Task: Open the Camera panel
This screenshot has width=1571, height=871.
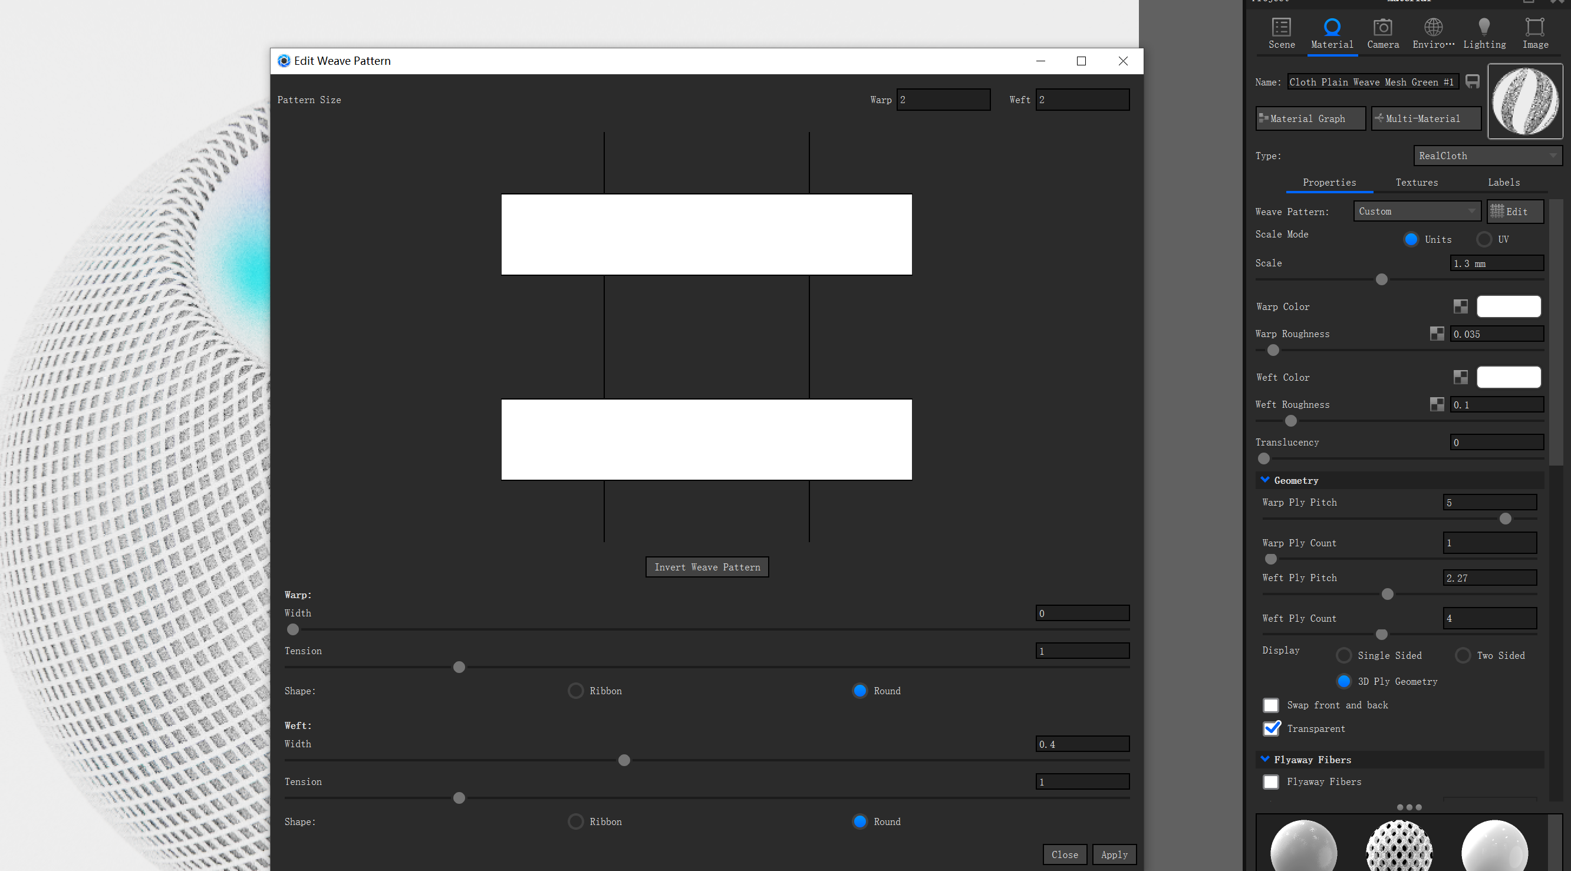Action: [1382, 34]
